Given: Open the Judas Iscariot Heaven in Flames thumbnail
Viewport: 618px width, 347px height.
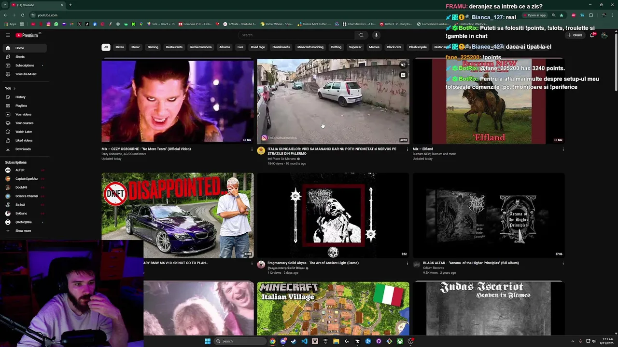Looking at the screenshot, I should pos(488,308).
